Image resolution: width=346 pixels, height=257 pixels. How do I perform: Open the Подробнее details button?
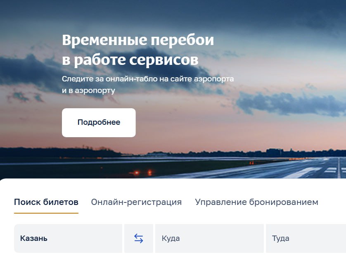click(99, 123)
